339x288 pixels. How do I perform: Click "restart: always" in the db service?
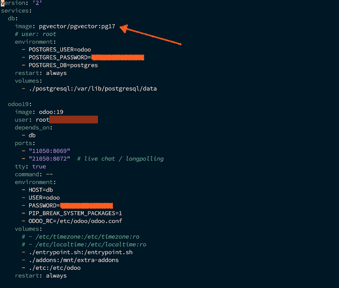point(40,73)
